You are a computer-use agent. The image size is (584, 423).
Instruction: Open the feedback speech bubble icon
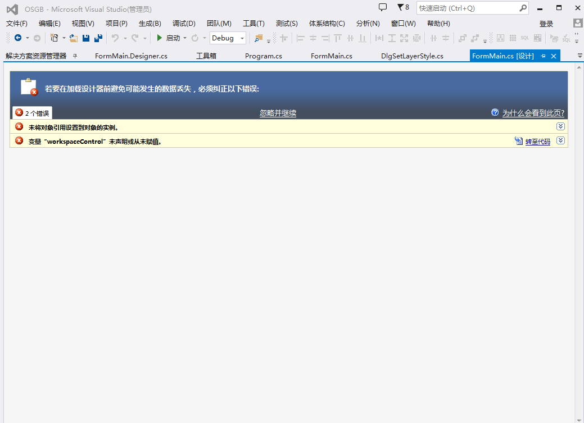coord(383,7)
